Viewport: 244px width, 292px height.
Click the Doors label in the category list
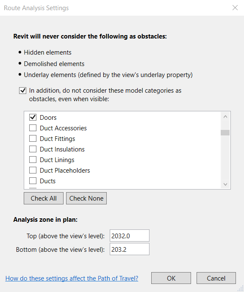click(x=48, y=118)
